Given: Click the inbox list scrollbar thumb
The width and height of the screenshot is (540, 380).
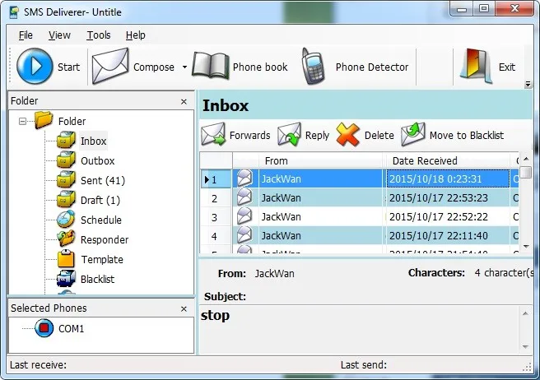Looking at the screenshot, I should pyautogui.click(x=526, y=172).
